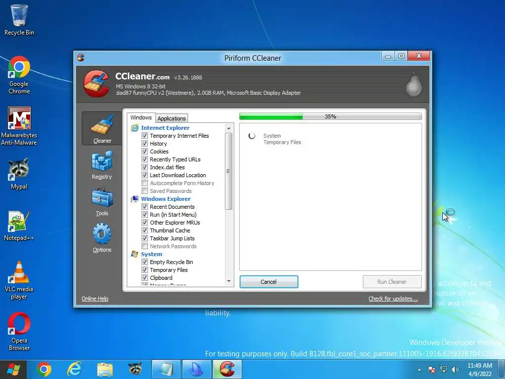Open the Cleaner section in CCleaner sidebar

[102, 129]
